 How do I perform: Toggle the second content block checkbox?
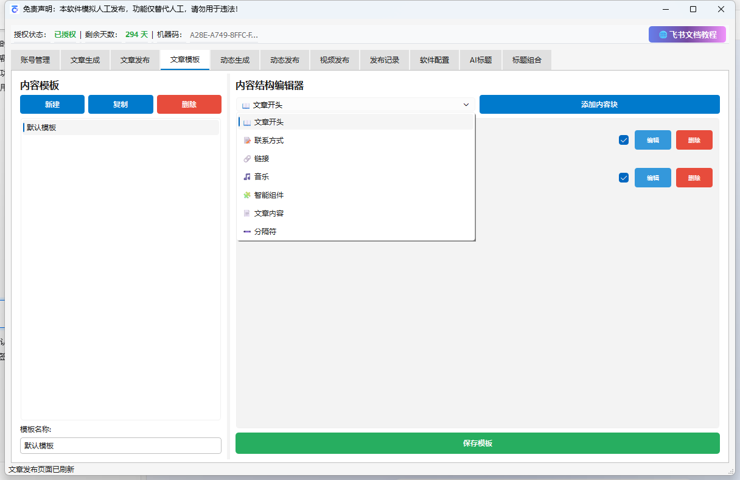[x=623, y=178]
